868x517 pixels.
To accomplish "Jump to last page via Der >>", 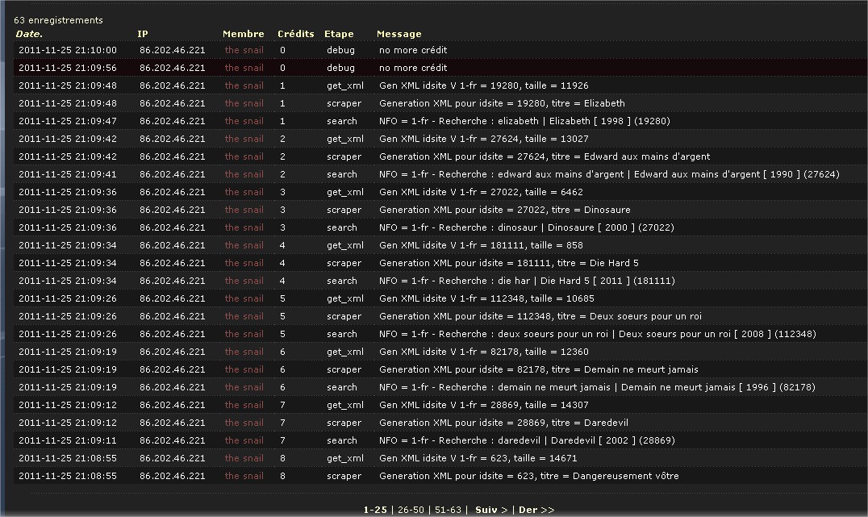I will [x=536, y=510].
